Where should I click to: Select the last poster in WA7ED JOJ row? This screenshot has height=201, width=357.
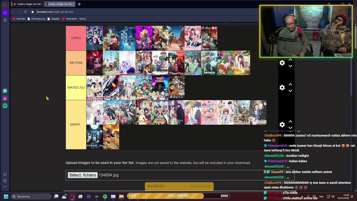[x=176, y=88]
